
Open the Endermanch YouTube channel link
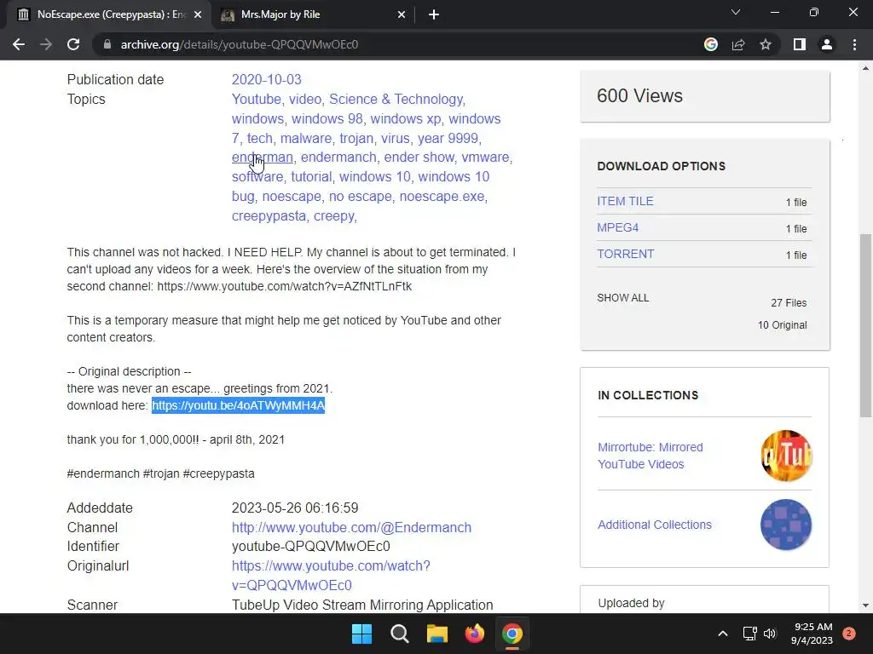pyautogui.click(x=351, y=527)
